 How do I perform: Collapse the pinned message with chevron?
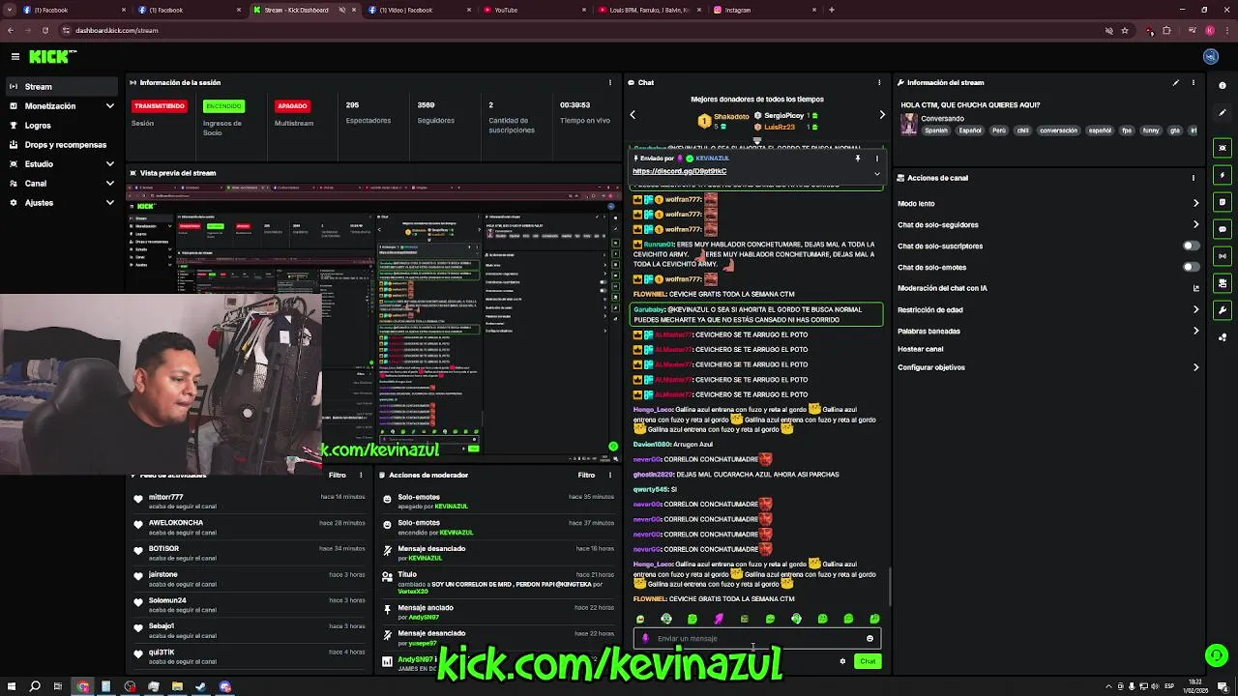tap(877, 173)
